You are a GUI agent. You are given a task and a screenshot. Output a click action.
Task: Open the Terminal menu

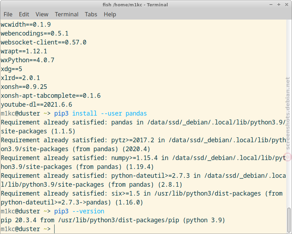coord(66,14)
